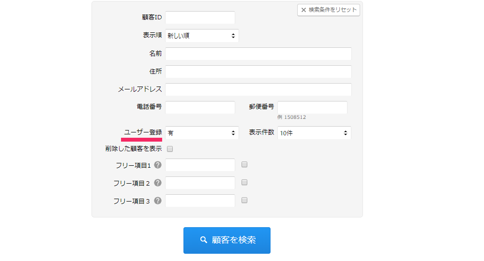Click the 顧客を検索 search button
Image resolution: width=484 pixels, height=261 pixels.
pyautogui.click(x=227, y=240)
